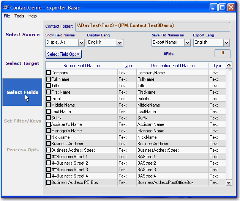
Task: Select the NickName destination cell
Action: (x=172, y=137)
